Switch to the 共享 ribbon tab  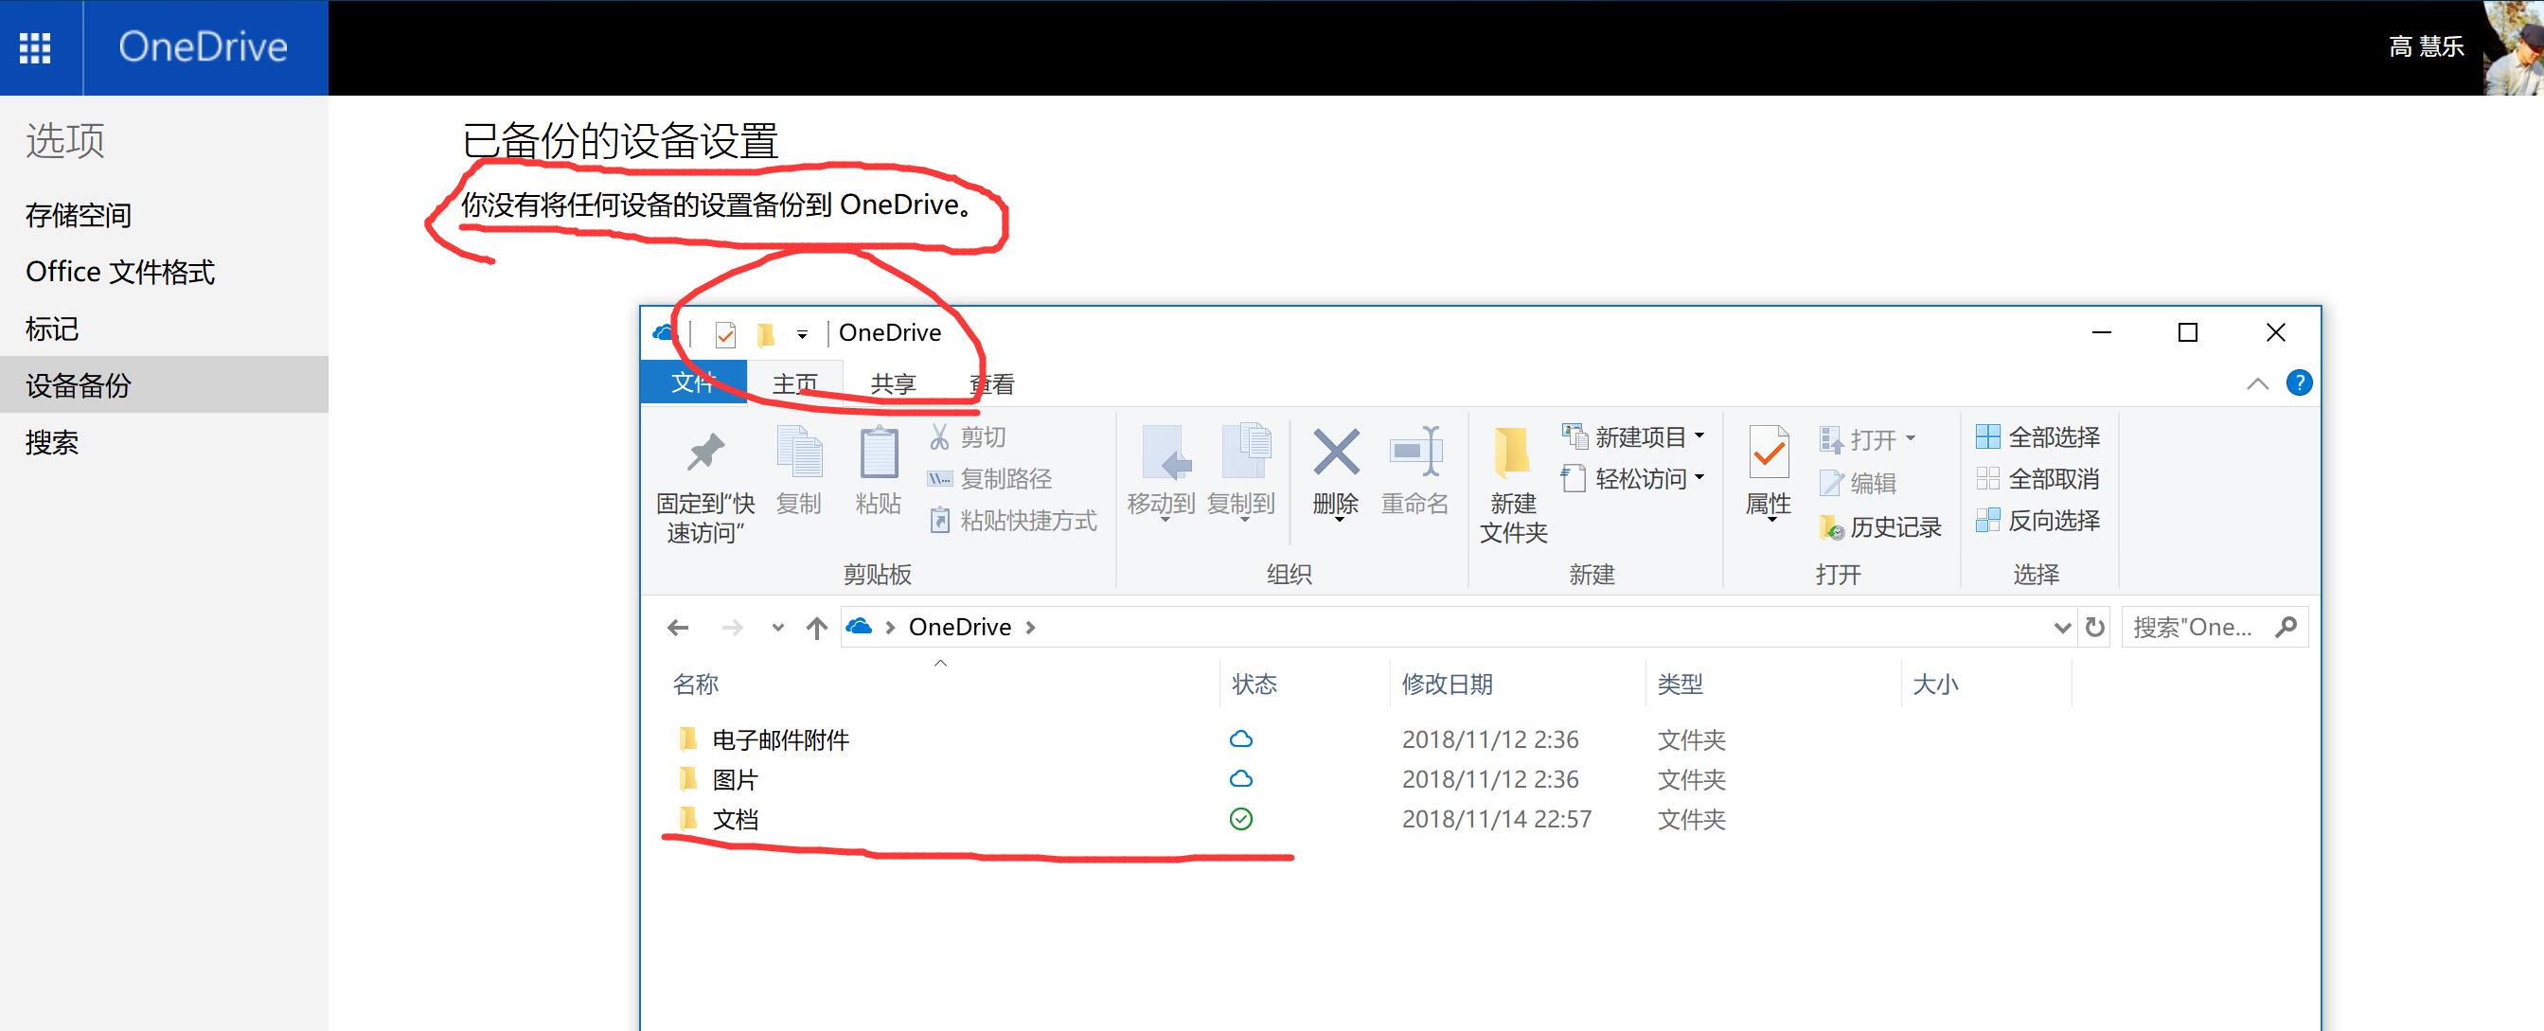pyautogui.click(x=893, y=383)
